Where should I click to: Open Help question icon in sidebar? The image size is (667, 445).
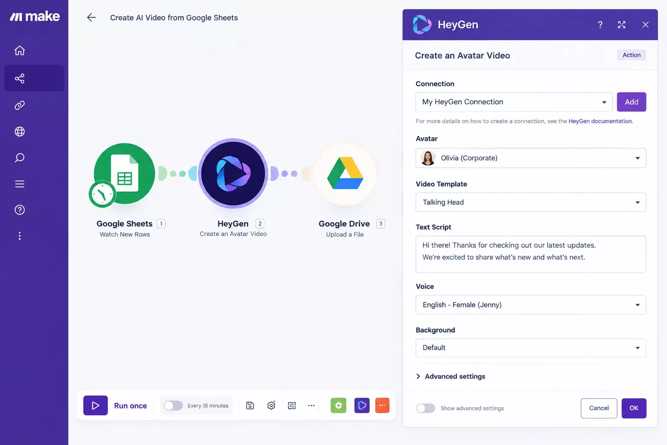20,210
